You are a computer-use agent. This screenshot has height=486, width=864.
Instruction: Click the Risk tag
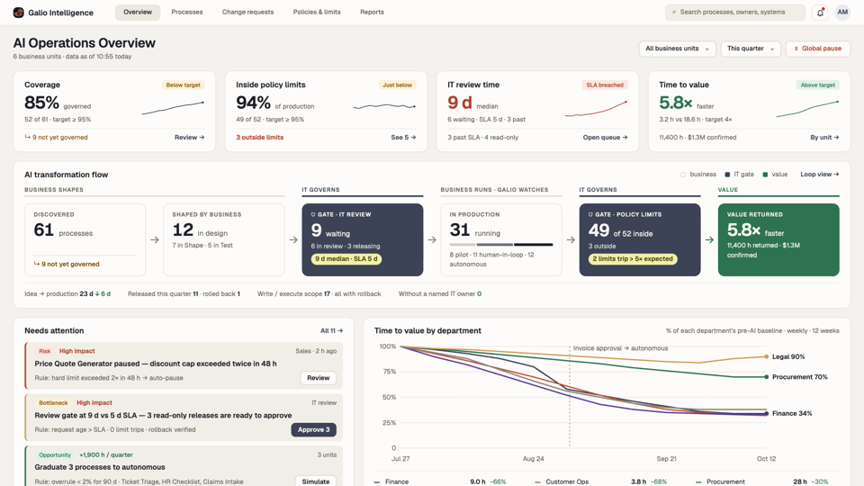[x=45, y=351]
